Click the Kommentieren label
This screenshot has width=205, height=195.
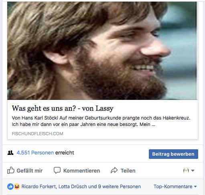[81, 171]
